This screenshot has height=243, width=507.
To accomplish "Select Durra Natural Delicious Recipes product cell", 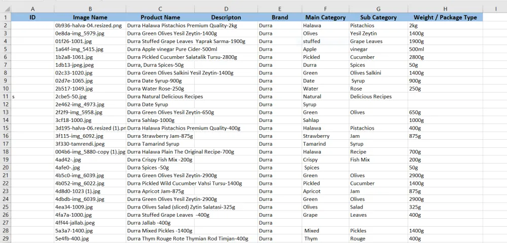I will (x=160, y=97).
